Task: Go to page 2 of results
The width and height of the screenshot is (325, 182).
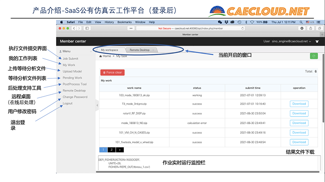Action: coord(111,150)
